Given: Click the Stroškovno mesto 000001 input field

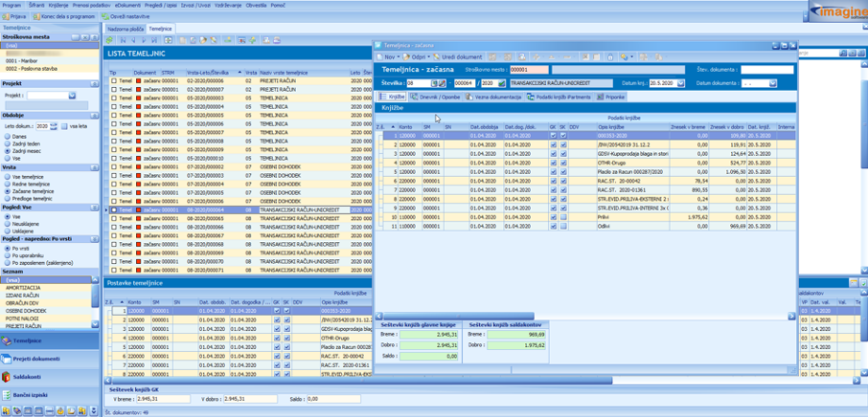Looking at the screenshot, I should (x=529, y=70).
